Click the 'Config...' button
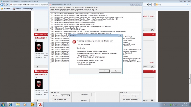Image resolution: width=191 pixels, height=107 pixels. coord(135,96)
